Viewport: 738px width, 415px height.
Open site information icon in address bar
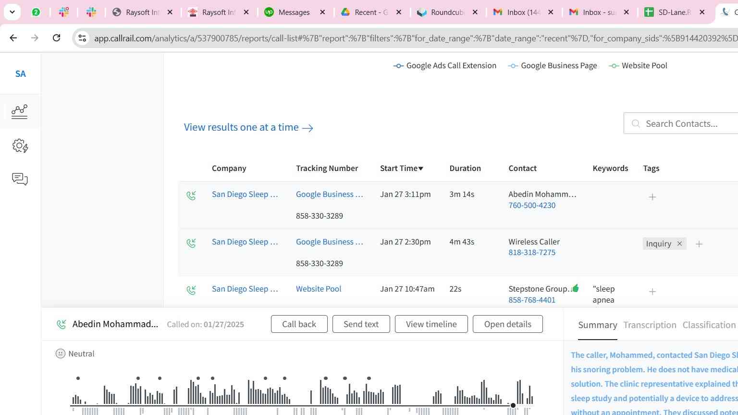click(82, 38)
